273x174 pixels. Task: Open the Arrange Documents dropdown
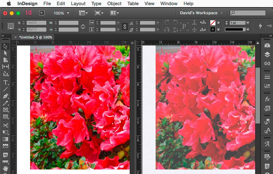pyautogui.click(x=114, y=13)
